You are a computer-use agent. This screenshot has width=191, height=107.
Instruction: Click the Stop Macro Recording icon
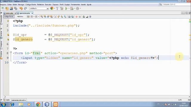pyautogui.click(x=80, y=17)
